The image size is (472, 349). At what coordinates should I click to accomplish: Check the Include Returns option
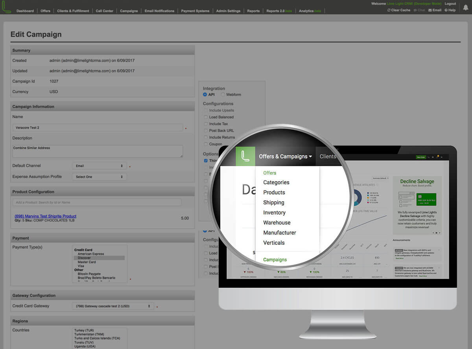[x=206, y=137]
